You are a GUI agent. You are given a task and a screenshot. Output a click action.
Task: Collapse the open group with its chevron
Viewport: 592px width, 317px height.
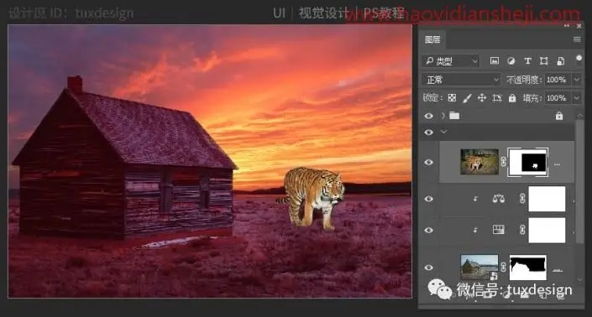coord(443,132)
